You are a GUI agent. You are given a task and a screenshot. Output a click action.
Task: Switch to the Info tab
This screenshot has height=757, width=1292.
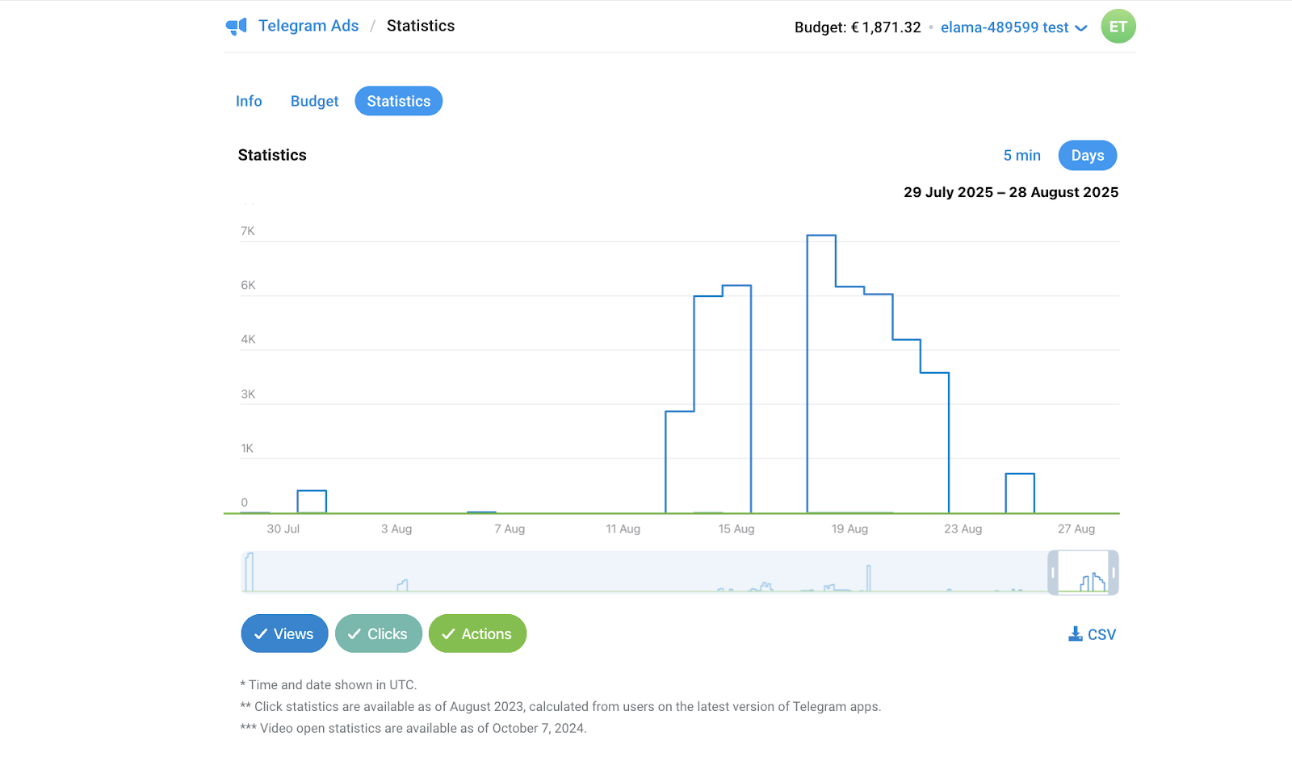[249, 101]
